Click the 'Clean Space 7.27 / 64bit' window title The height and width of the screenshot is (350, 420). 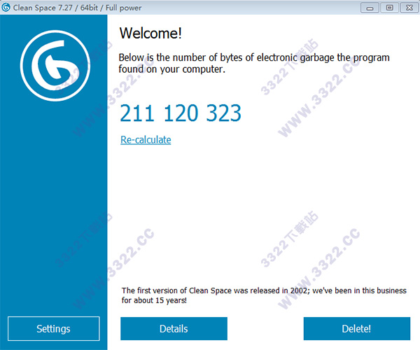(x=77, y=8)
